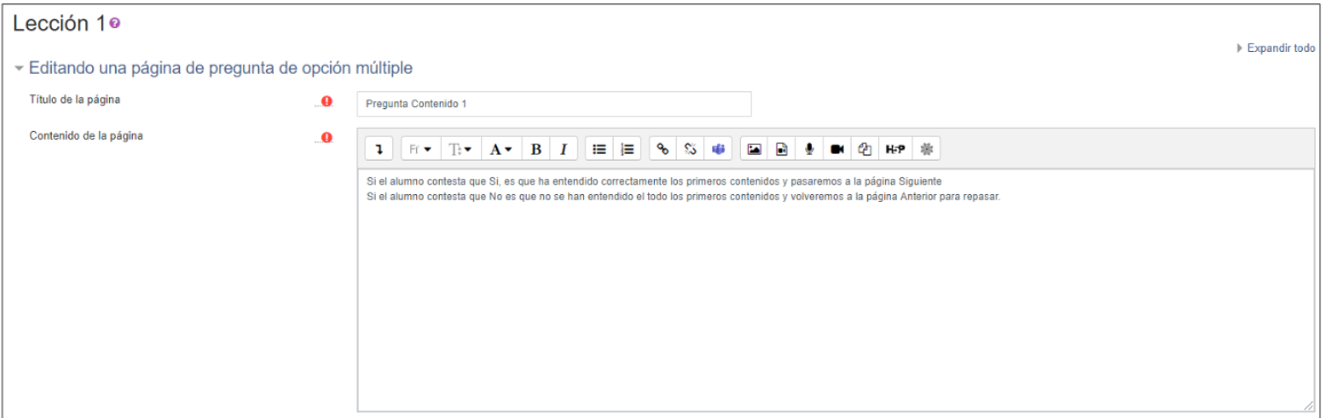
Task: Click the insert media file icon
Action: 781,149
